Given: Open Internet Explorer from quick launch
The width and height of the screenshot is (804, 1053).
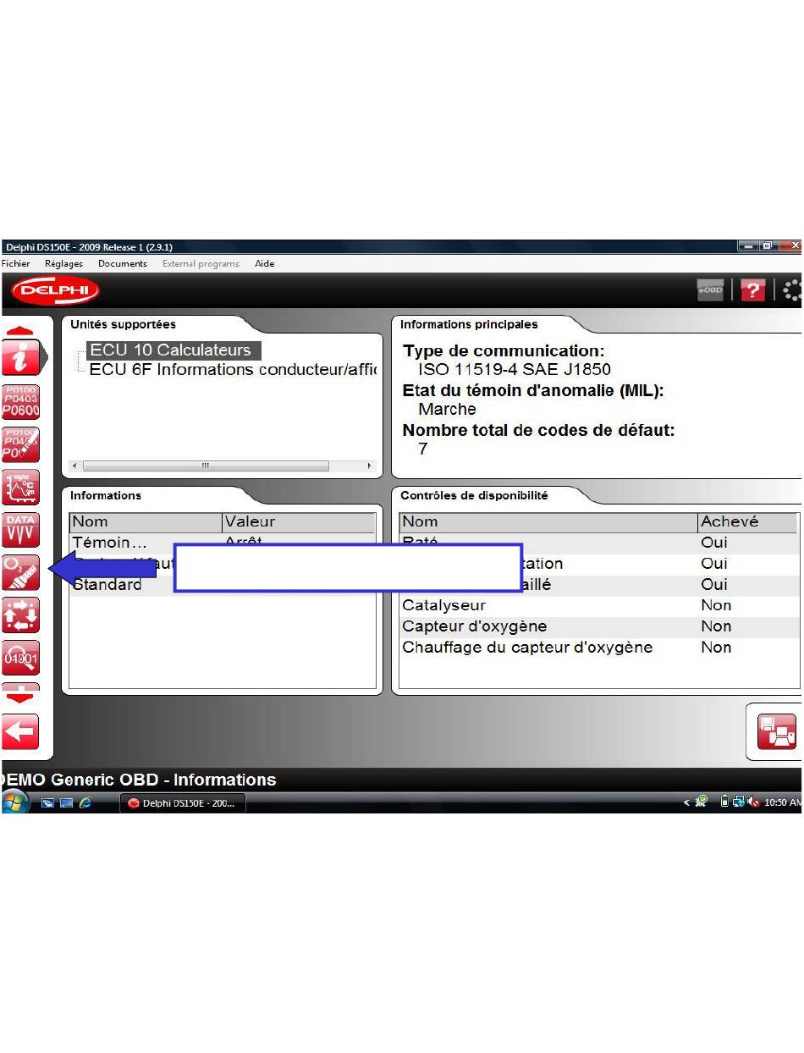Looking at the screenshot, I should (x=85, y=803).
